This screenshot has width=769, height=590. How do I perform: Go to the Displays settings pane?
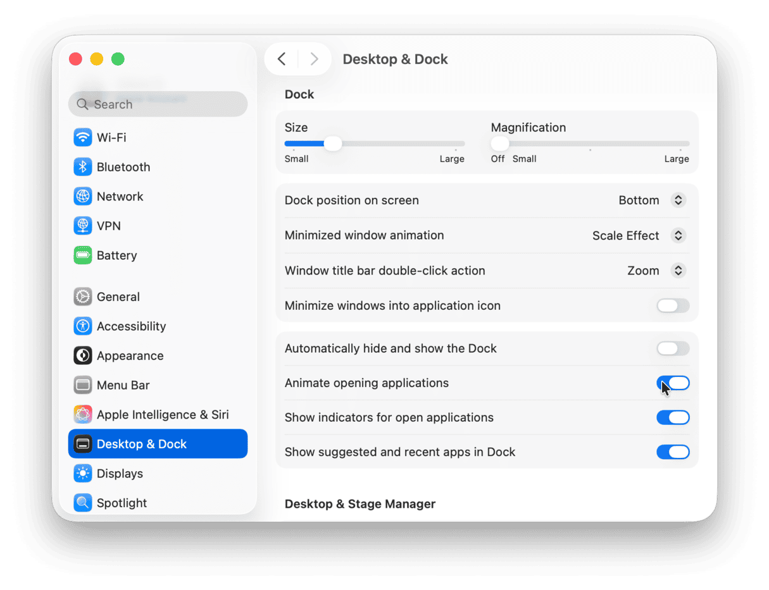120,474
